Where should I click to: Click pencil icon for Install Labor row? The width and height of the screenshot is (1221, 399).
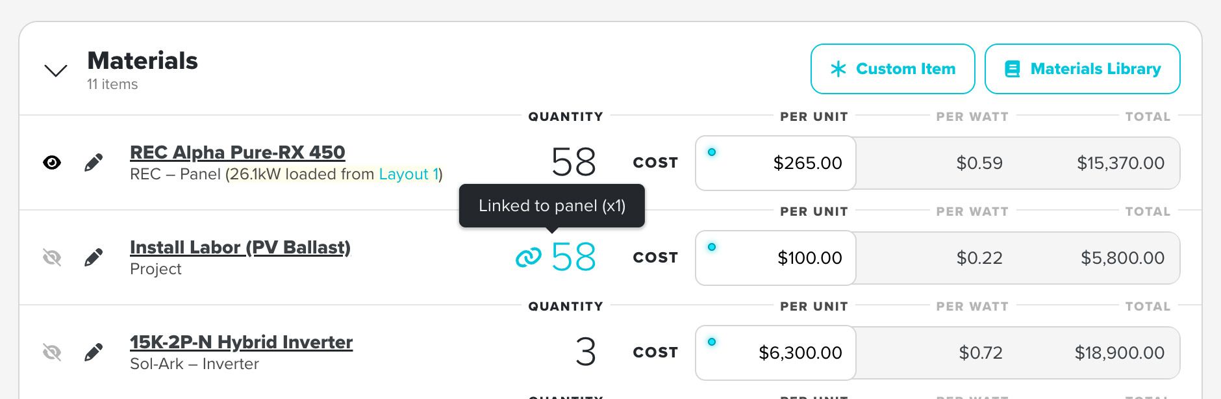point(94,257)
